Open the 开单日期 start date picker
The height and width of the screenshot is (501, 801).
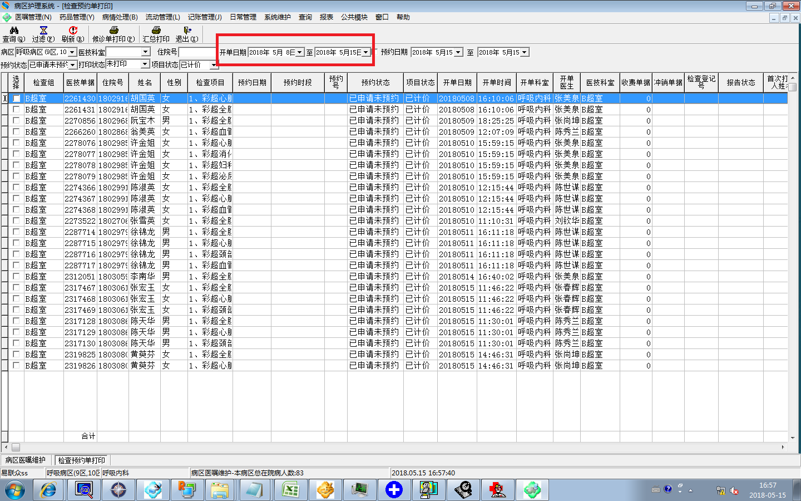[x=300, y=52]
